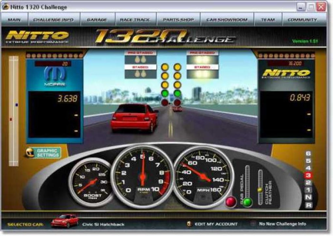Click the Version 1.51 label
The image size is (333, 236).
point(305,41)
